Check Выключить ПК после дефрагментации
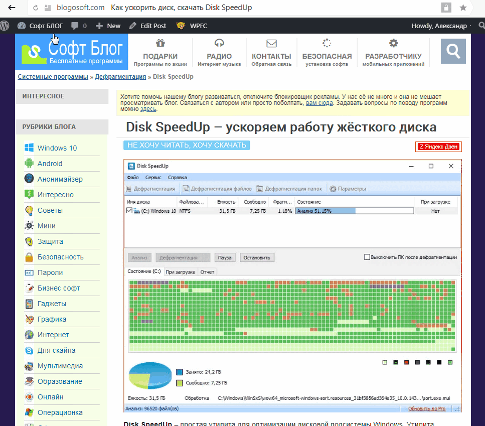This screenshot has height=426, width=485. [x=367, y=257]
